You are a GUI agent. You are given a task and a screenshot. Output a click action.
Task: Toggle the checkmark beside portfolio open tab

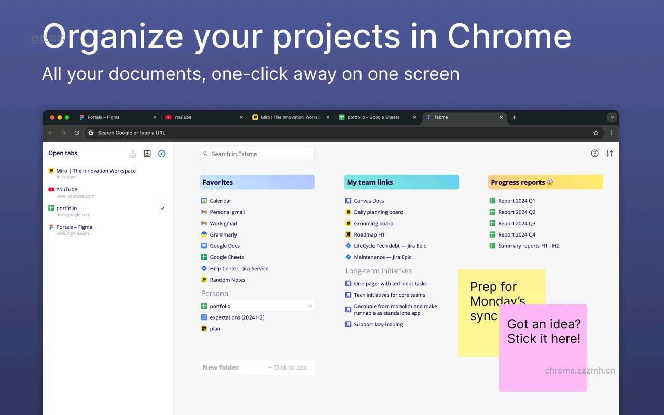[163, 208]
